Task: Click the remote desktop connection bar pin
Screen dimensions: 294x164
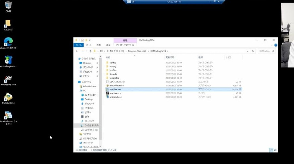Action: pos(129,1)
